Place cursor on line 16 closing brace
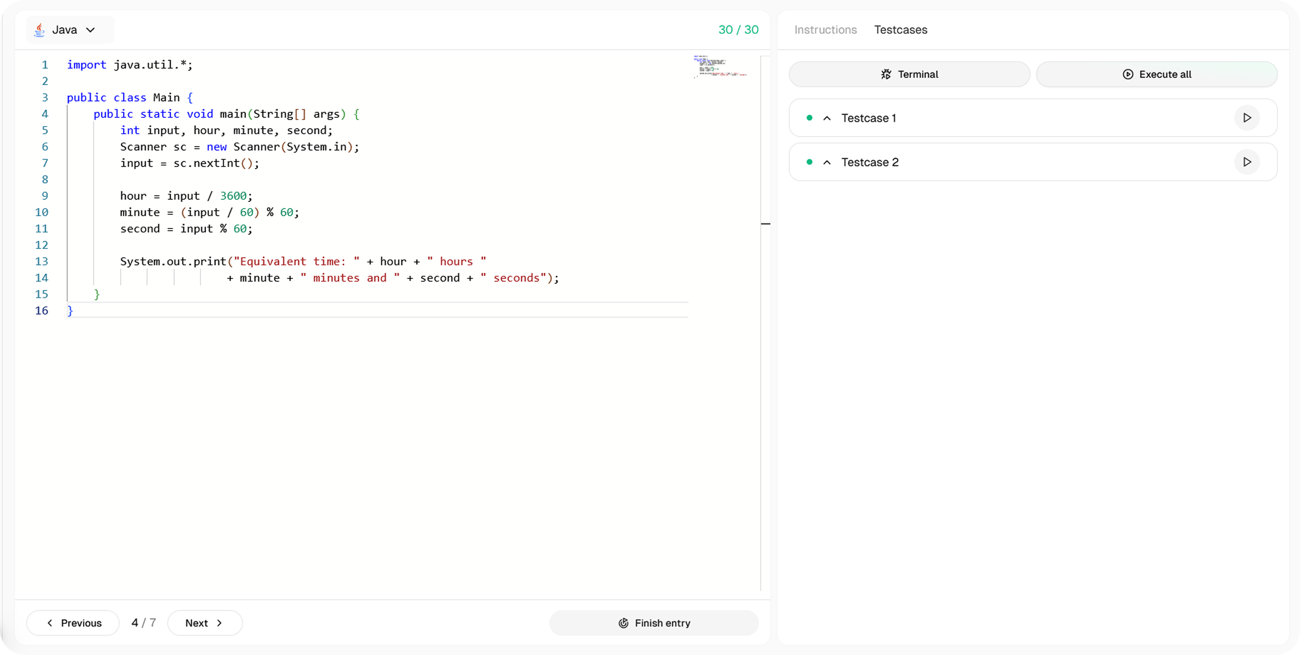Screen dimensions: 1300x655 click(70, 311)
